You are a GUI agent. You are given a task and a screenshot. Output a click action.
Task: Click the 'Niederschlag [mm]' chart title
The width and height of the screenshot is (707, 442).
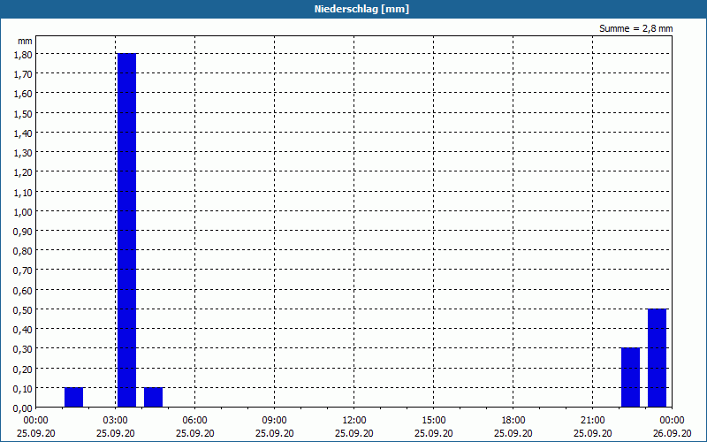tap(361, 9)
